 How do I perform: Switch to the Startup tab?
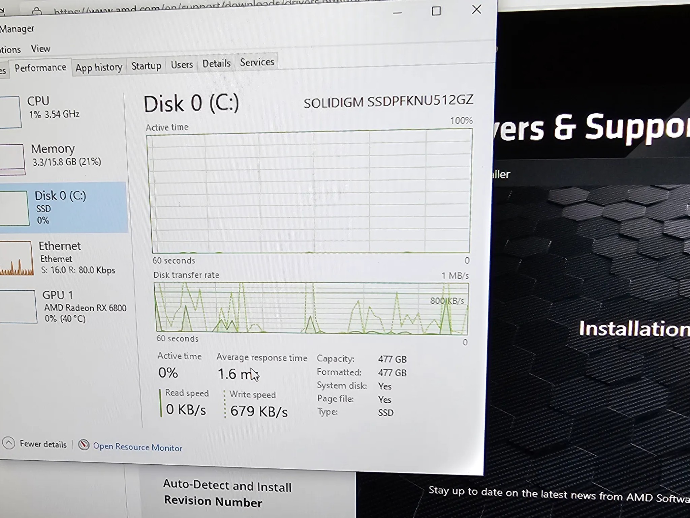tap(146, 66)
